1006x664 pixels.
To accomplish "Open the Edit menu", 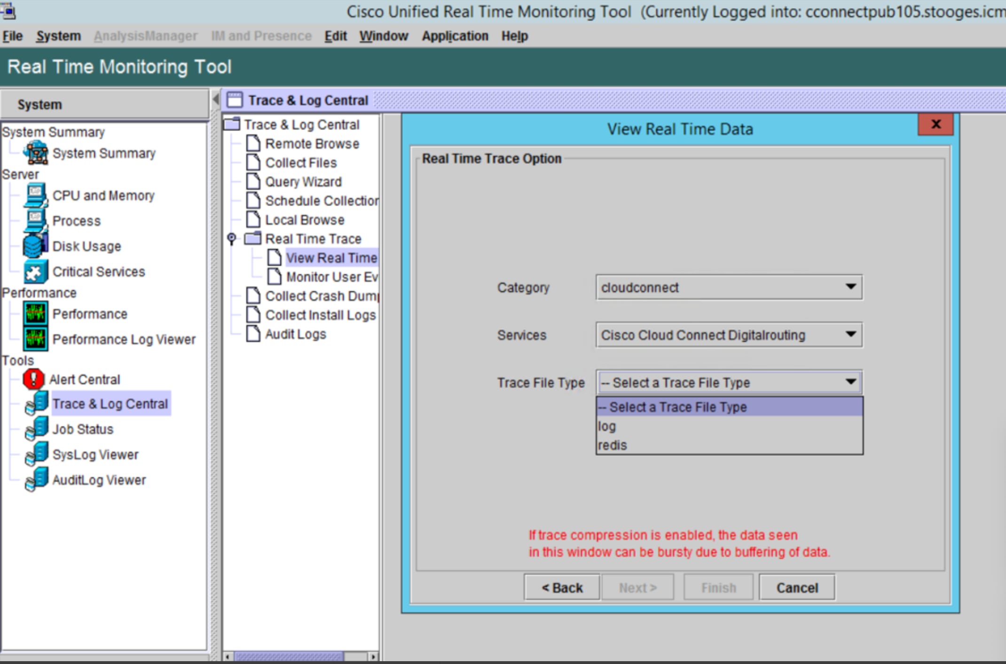I will pos(336,36).
